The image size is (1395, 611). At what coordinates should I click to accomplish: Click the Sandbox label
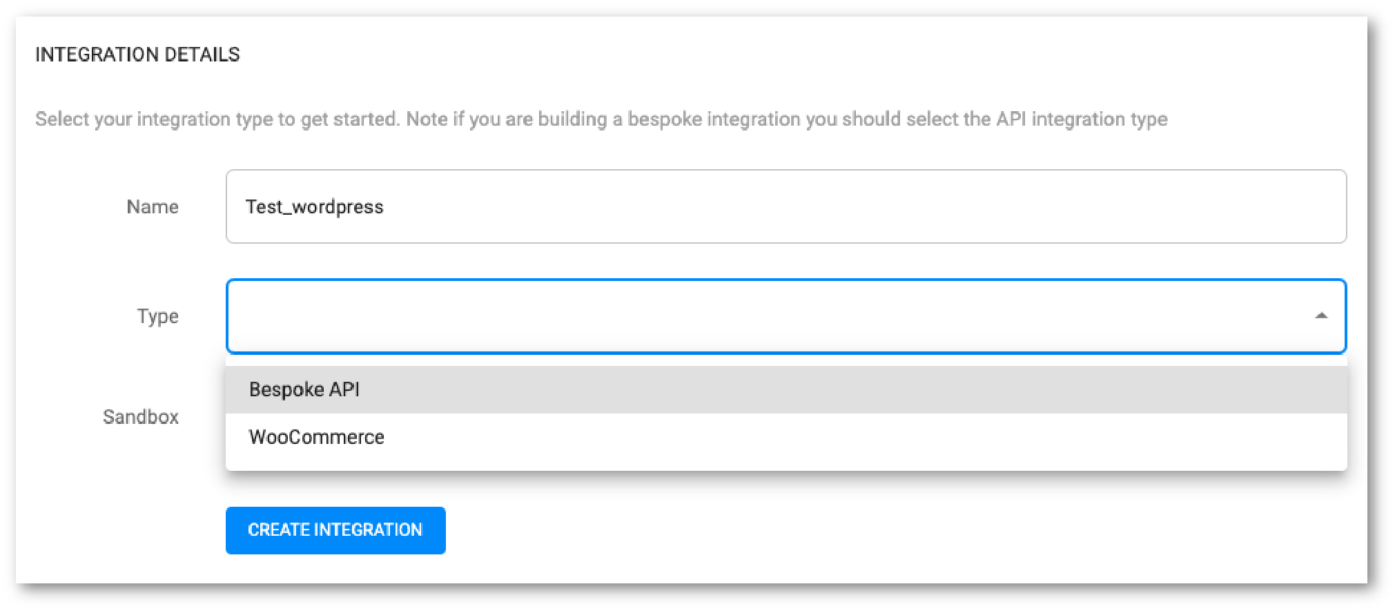tap(141, 417)
